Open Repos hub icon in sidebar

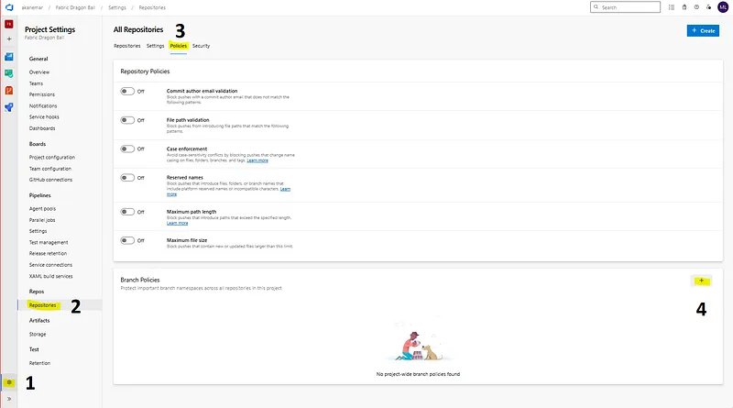tap(9, 90)
